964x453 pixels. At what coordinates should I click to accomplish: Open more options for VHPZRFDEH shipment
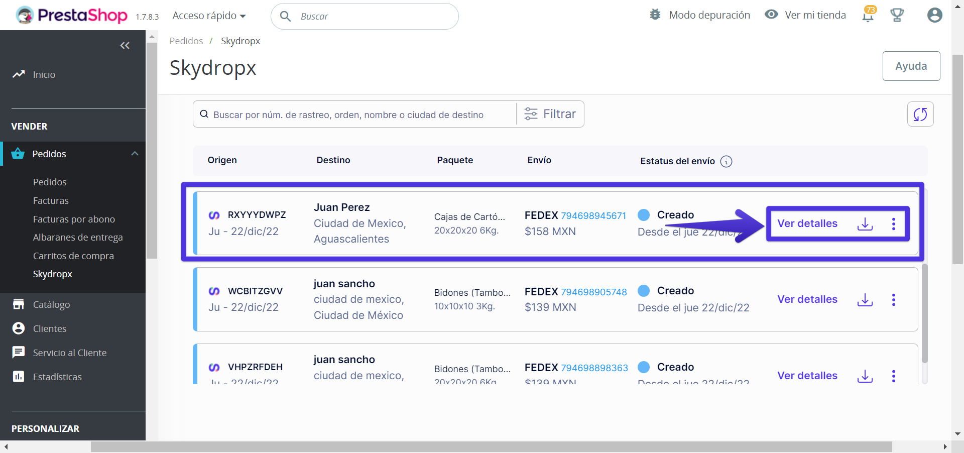click(x=894, y=376)
